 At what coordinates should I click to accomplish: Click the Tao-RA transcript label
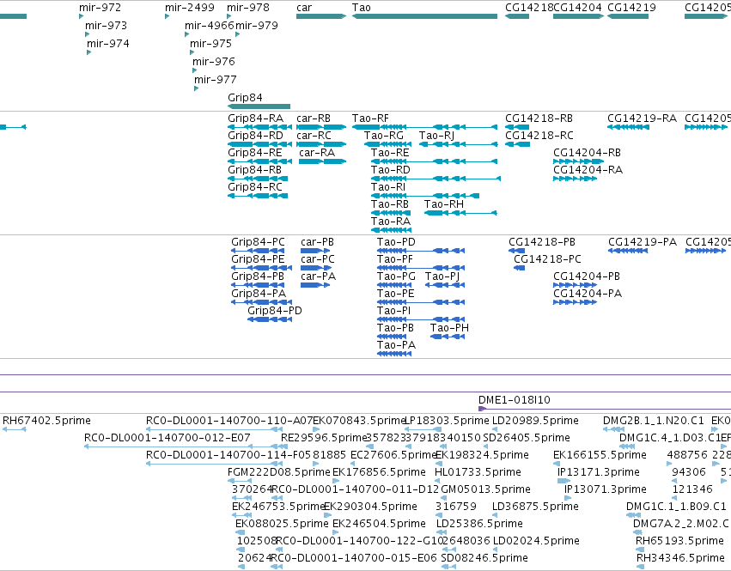[x=391, y=222]
